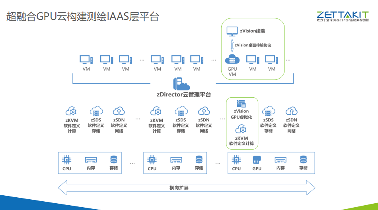Click the zDirector云管理平台 label
This screenshot has height=210, width=378.
tap(184, 94)
